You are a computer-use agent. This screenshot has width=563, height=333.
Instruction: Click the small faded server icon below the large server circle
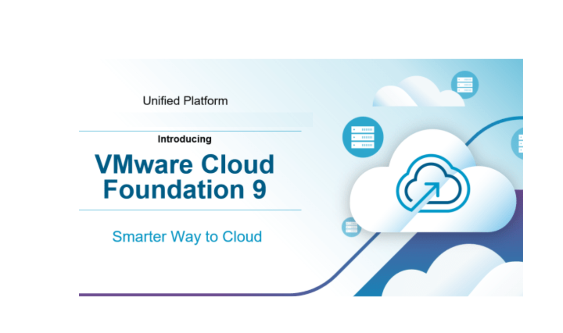click(x=351, y=227)
